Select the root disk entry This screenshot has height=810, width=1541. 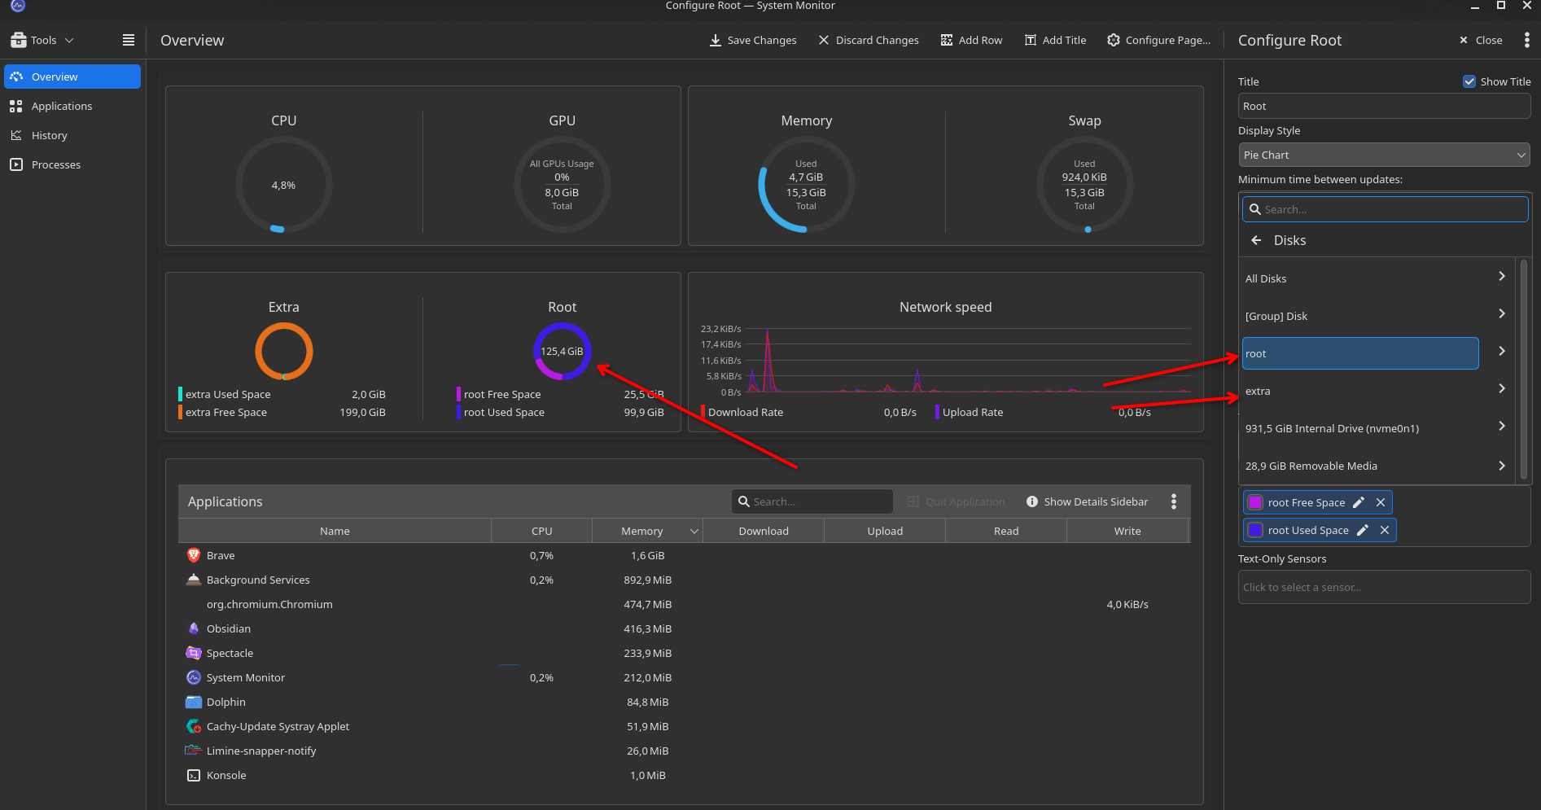pos(1360,353)
